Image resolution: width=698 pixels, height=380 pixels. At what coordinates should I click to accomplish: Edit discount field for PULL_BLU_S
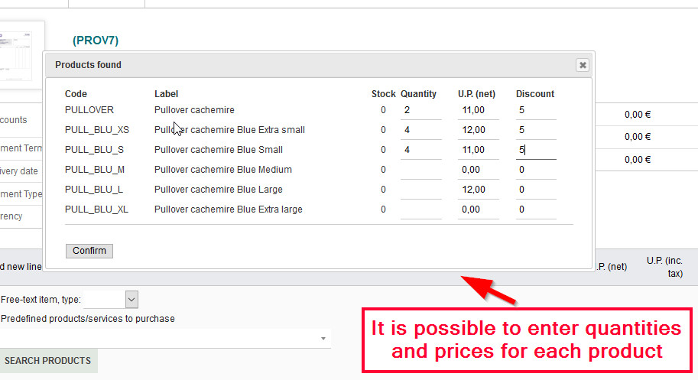click(x=535, y=150)
